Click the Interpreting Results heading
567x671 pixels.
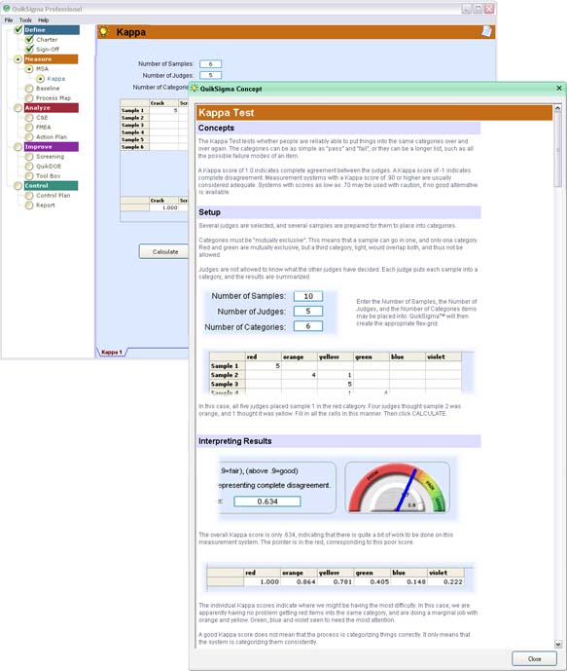tap(235, 441)
